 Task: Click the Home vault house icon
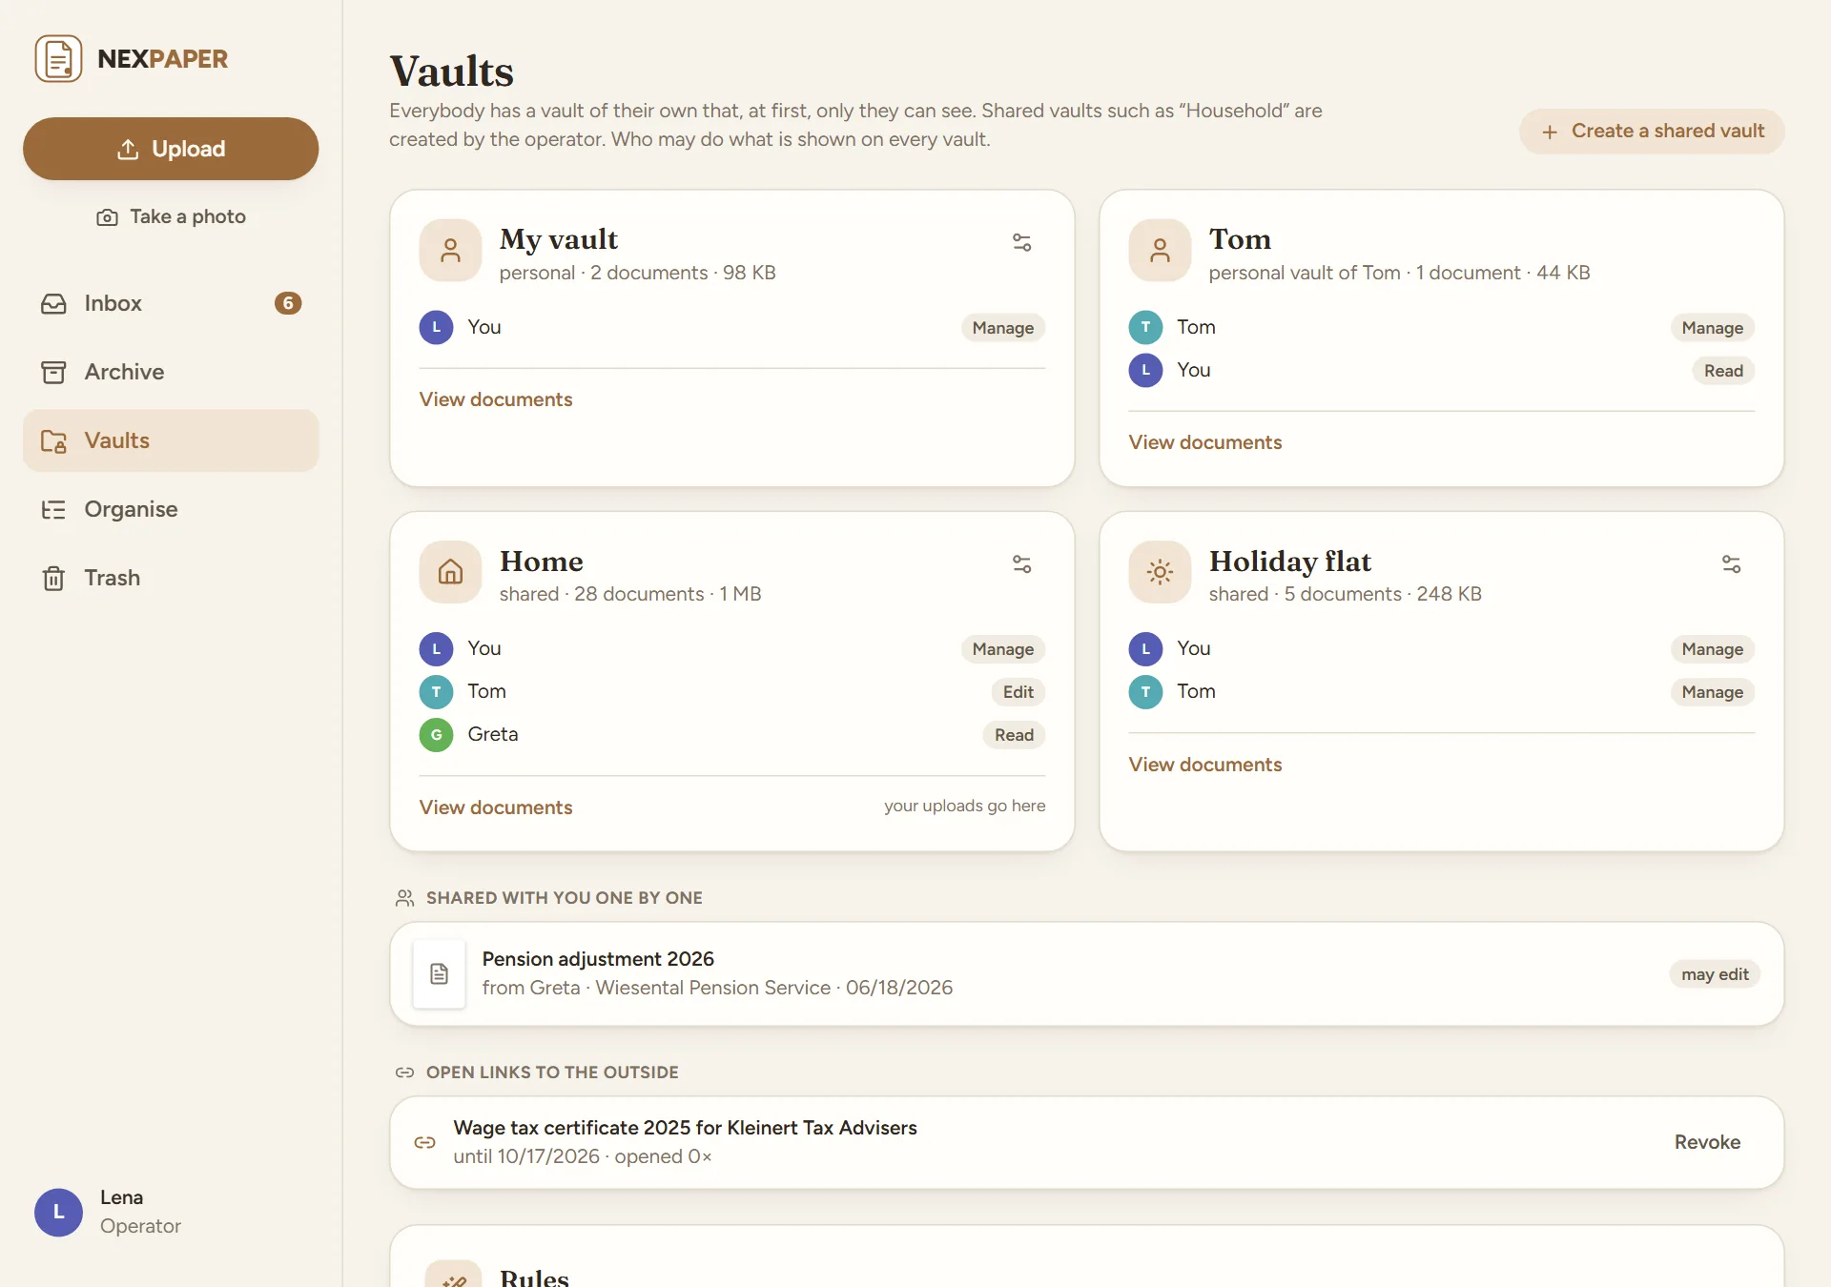pyautogui.click(x=450, y=572)
